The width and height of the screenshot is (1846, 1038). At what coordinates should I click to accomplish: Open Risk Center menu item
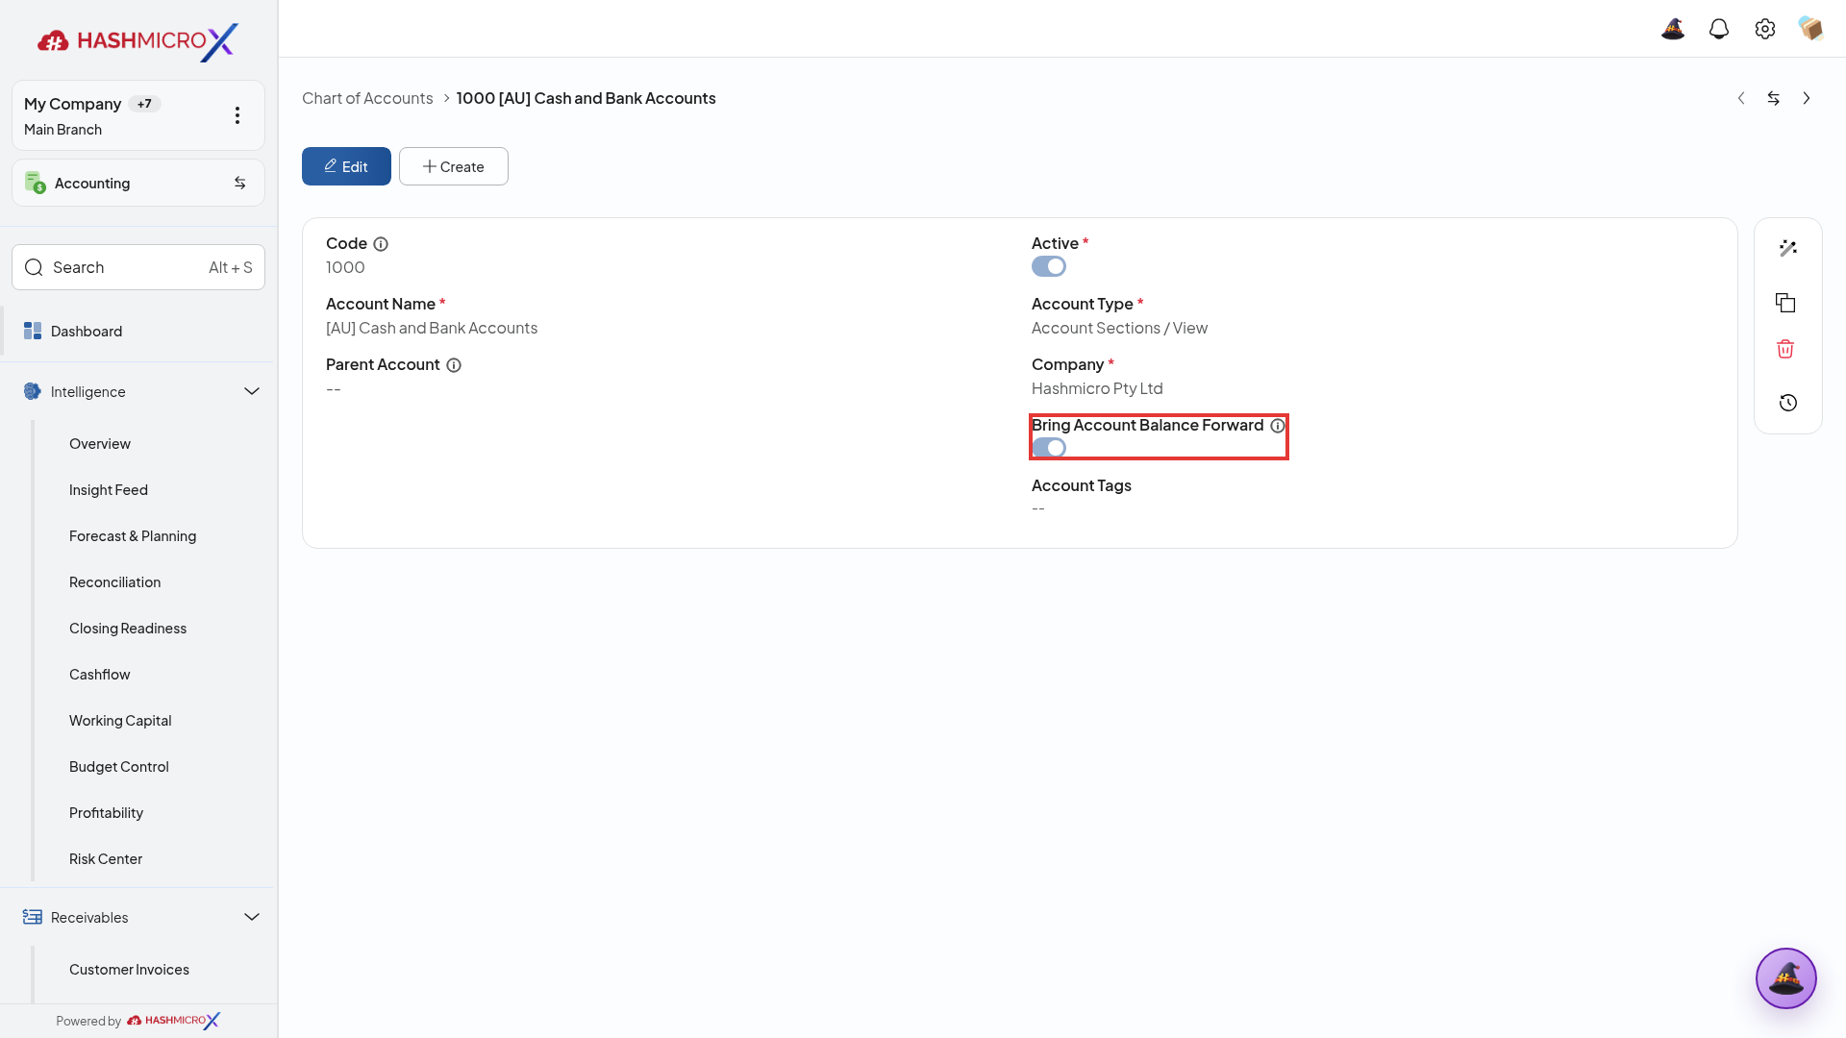coord(106,859)
